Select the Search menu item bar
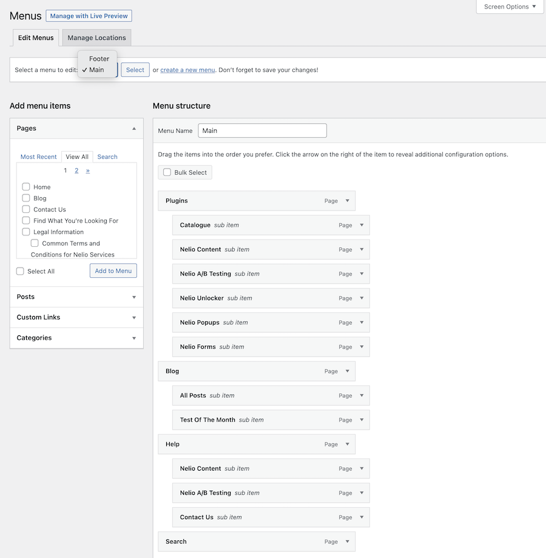 257,542
